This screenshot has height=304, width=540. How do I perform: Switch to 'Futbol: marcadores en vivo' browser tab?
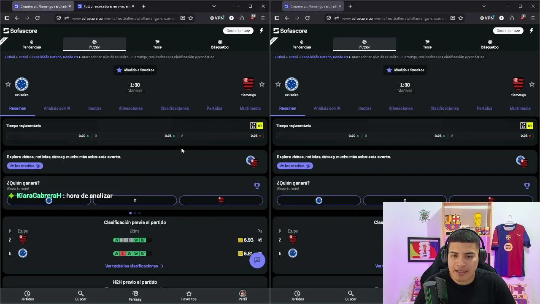tap(106, 6)
